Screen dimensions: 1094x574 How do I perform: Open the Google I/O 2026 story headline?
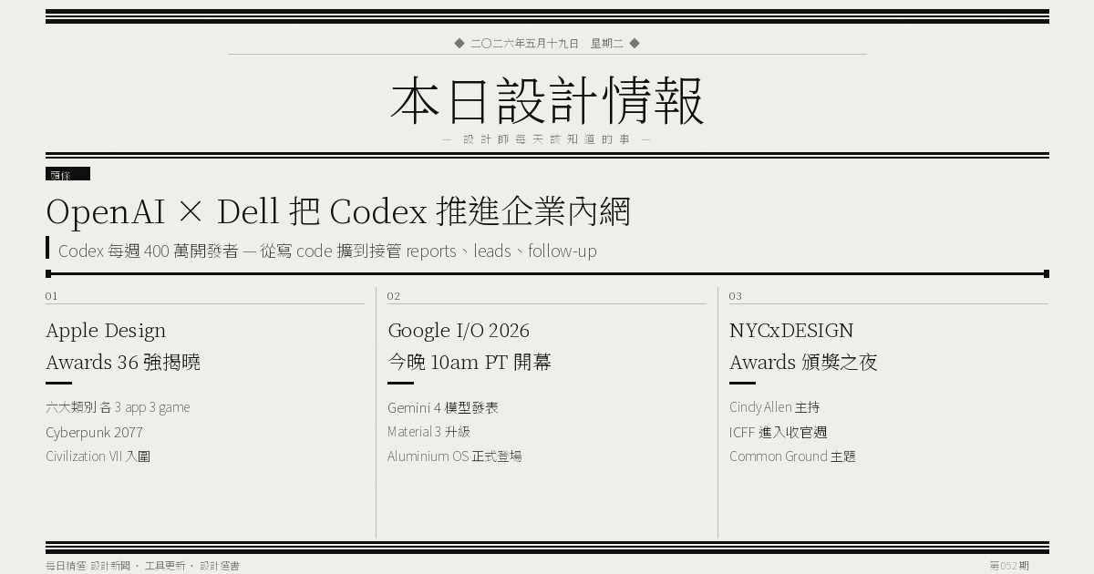tap(470, 346)
